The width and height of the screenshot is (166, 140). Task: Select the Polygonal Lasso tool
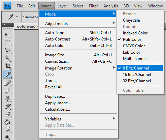[x=8, y=51]
